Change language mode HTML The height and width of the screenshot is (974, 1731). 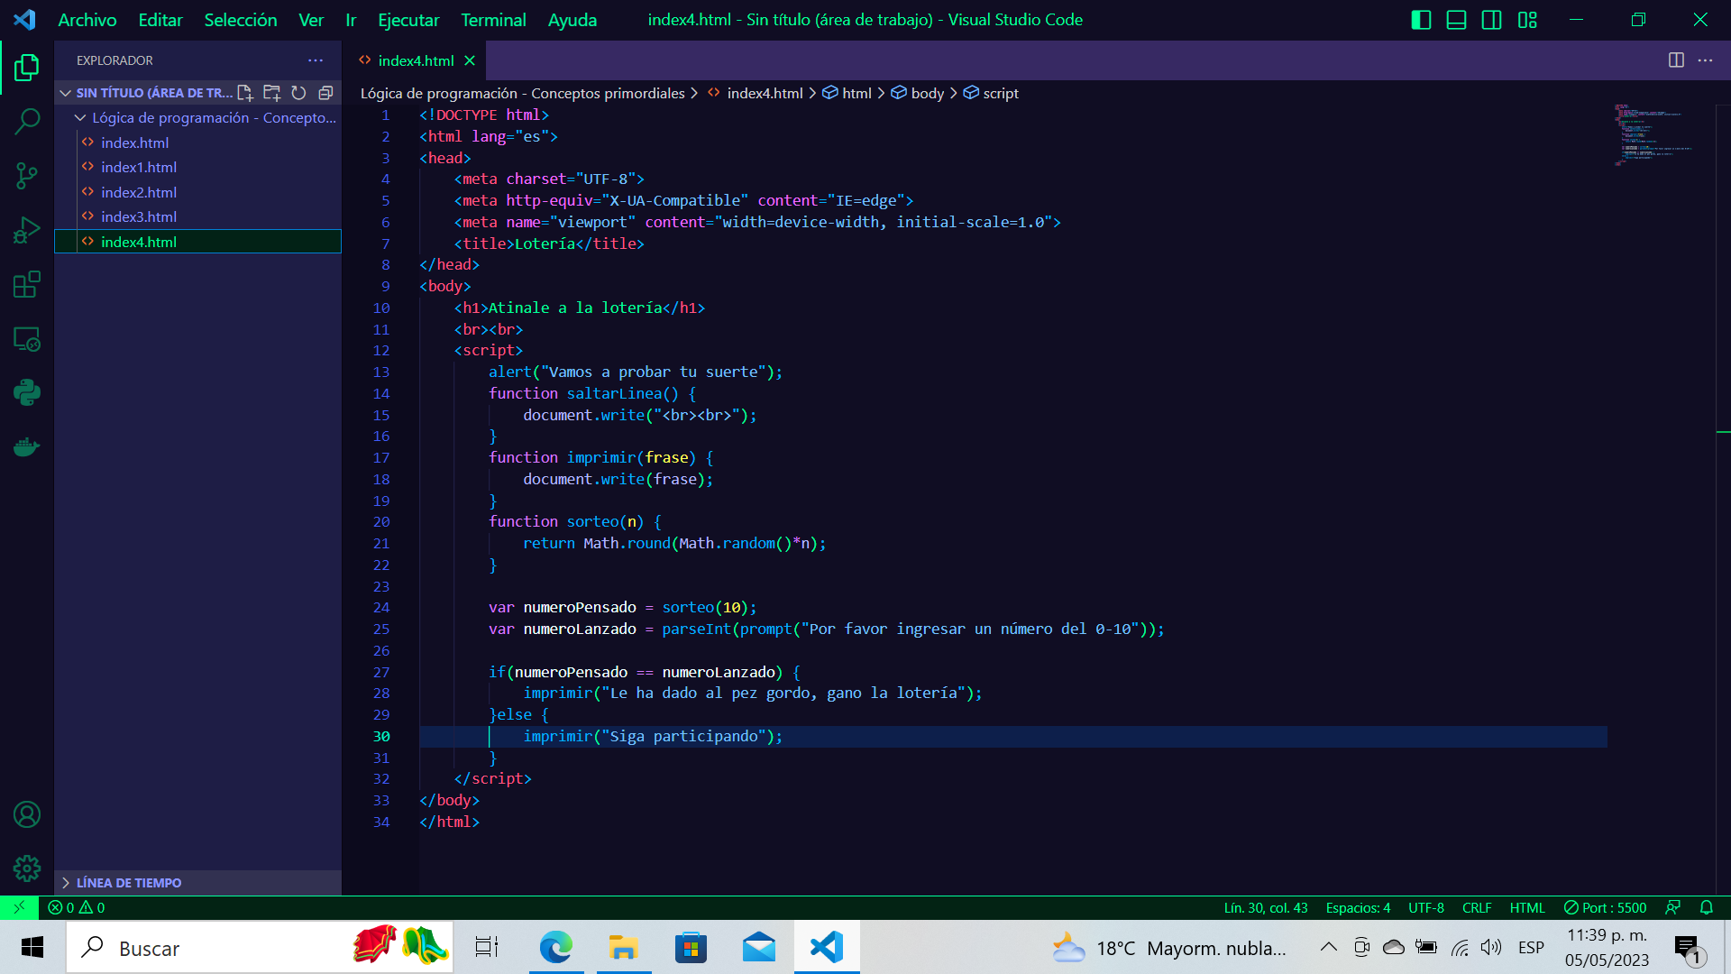(x=1527, y=907)
